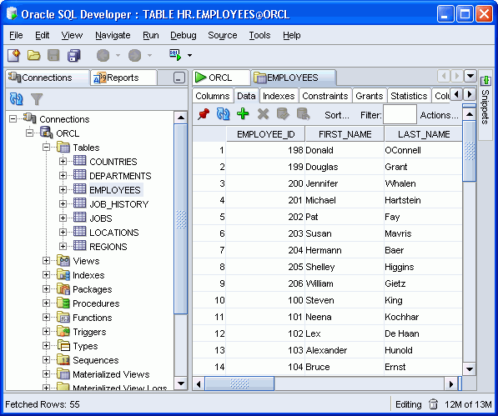
Task: Click the Rollback Changes icon
Action: pyautogui.click(x=303, y=114)
